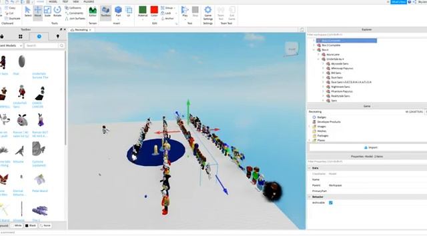Image resolution: width=427 pixels, height=240 pixels.
Task: Open Part dropdown arrow
Action: tap(118, 19)
